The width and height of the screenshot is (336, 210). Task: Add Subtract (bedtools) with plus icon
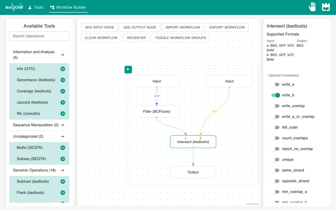point(63,181)
